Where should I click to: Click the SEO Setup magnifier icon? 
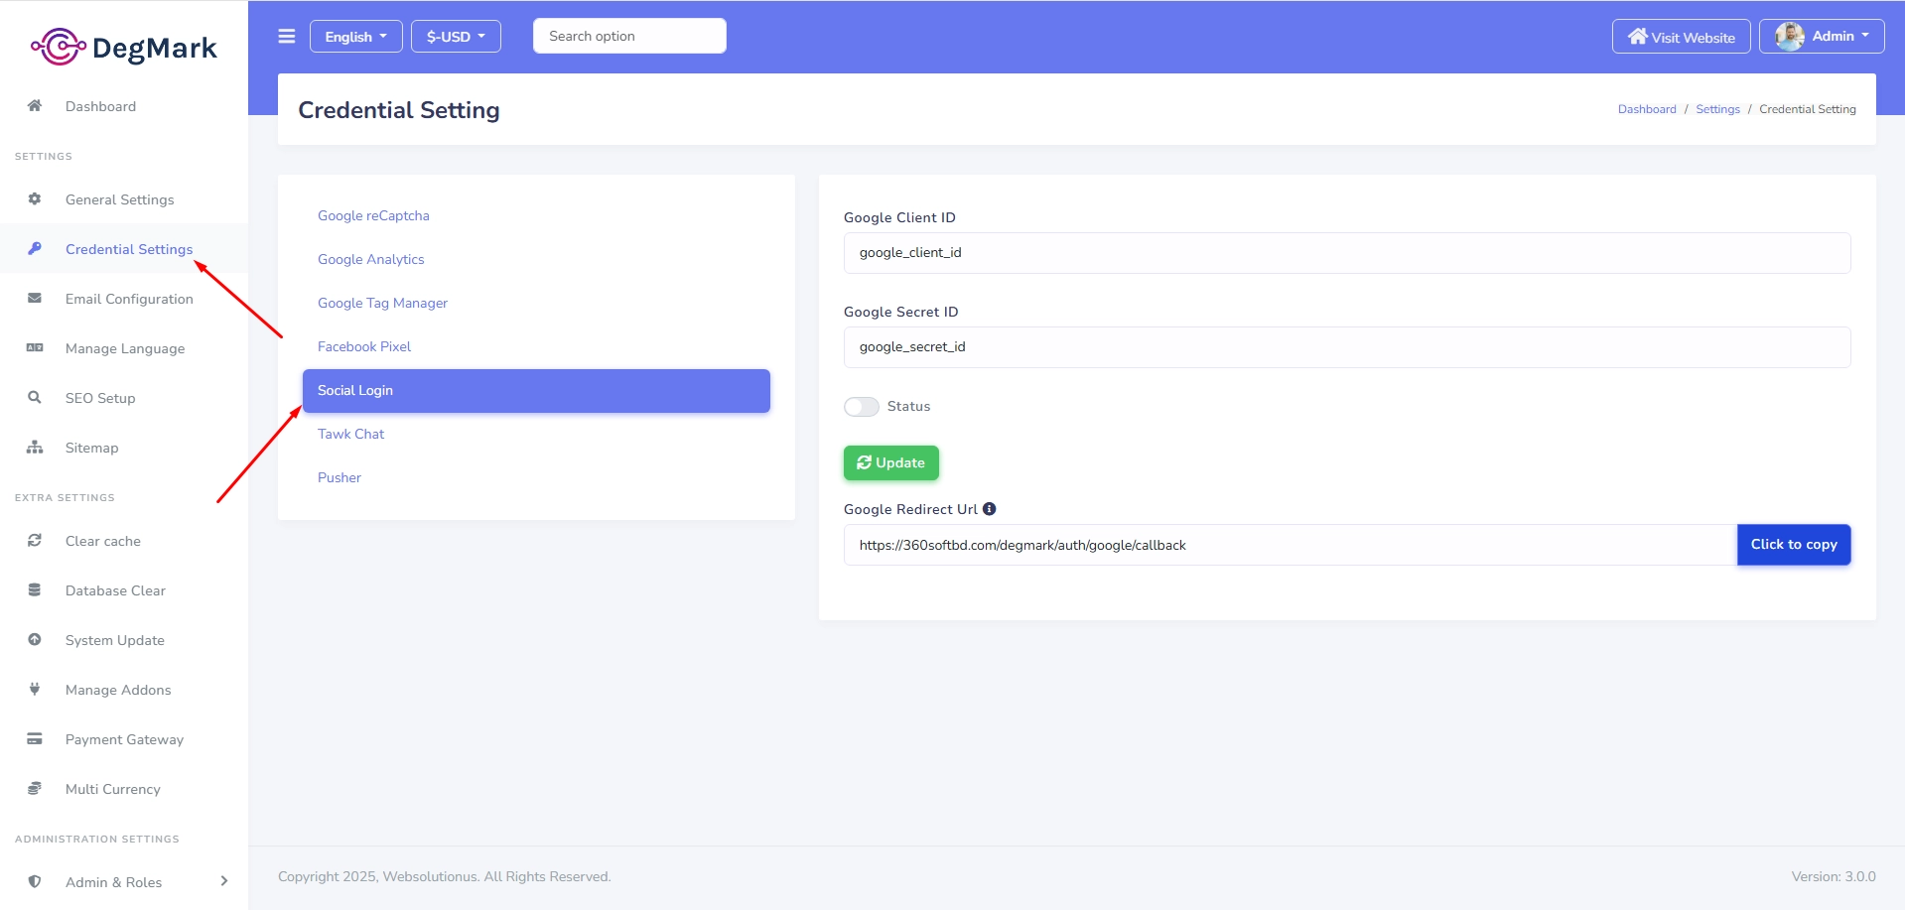35,397
